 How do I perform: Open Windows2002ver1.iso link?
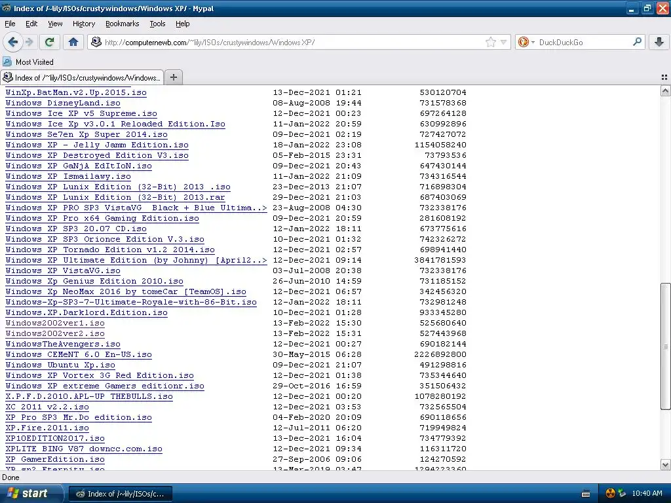55,323
